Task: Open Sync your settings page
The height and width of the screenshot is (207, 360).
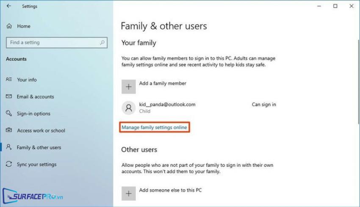Action: click(x=36, y=164)
